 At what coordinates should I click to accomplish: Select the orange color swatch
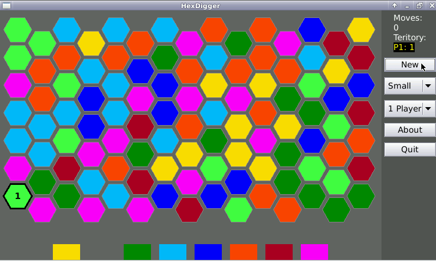(244, 252)
